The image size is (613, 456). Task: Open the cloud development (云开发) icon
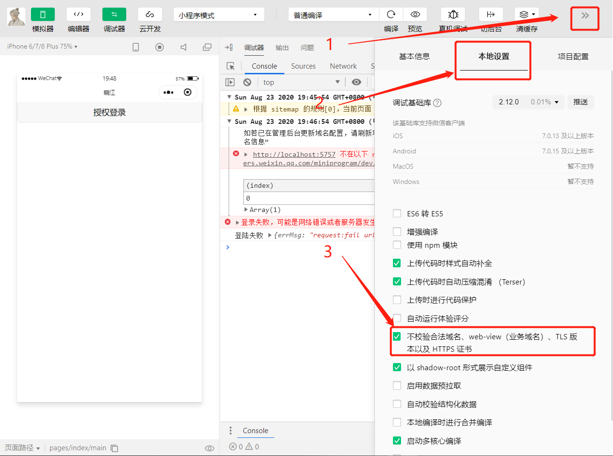(150, 15)
